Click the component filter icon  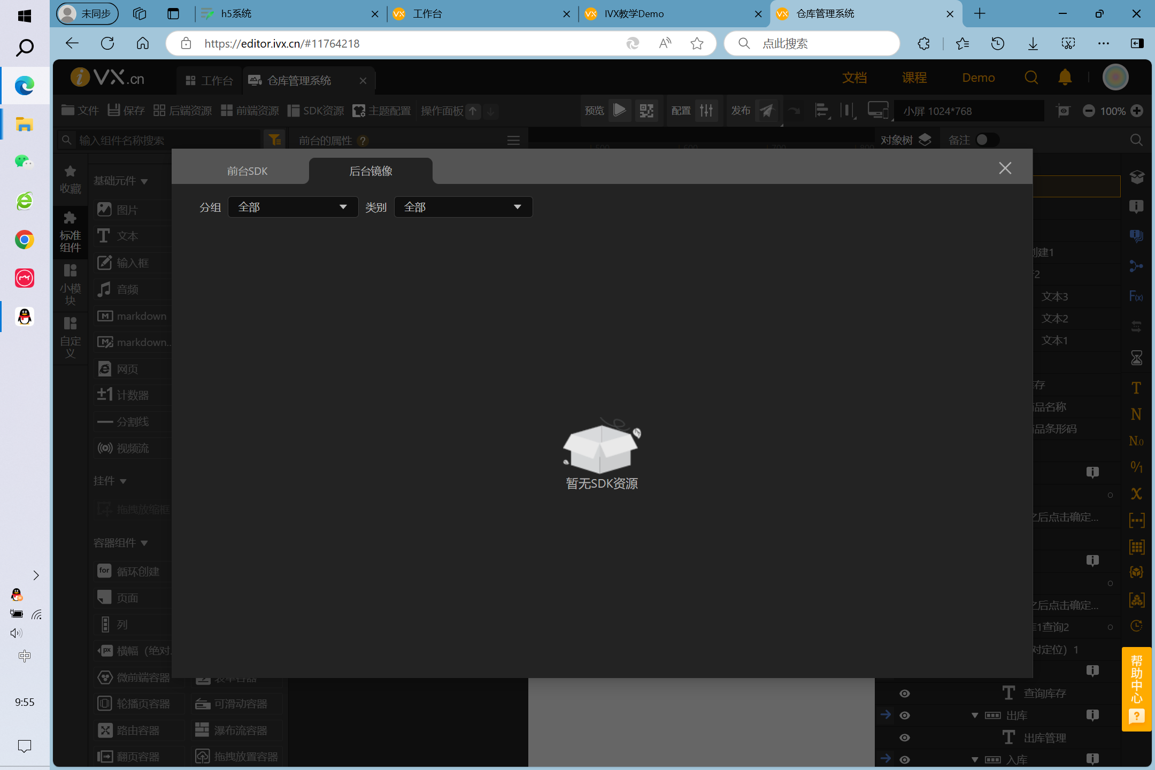pos(275,140)
